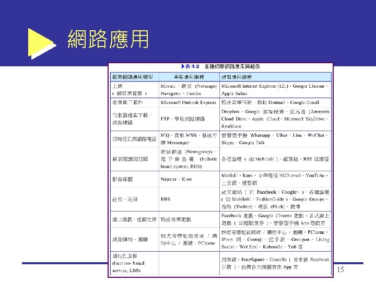Select Google Gmail in the email row
This screenshot has height=282, width=376.
click(x=304, y=102)
